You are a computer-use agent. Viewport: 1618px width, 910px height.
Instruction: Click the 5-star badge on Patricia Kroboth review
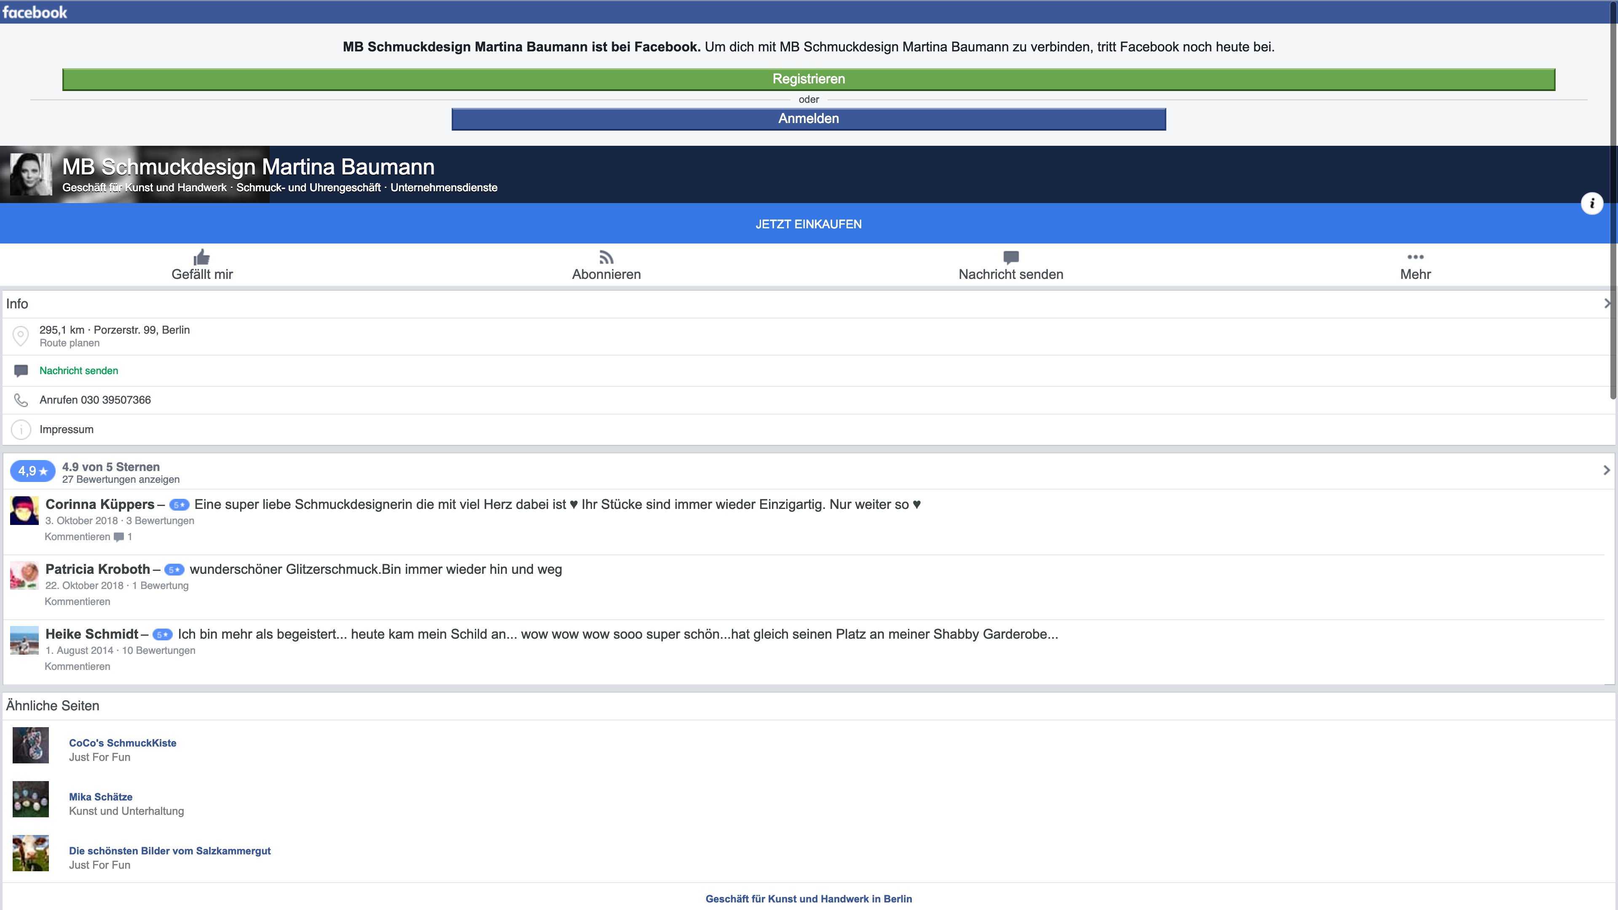point(174,570)
